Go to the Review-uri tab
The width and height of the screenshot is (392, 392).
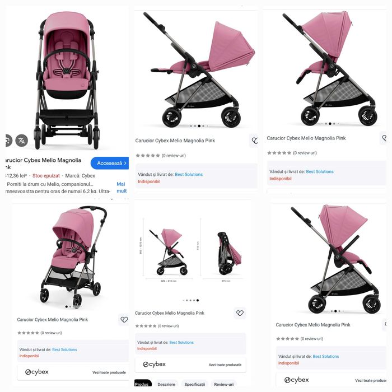[224, 384]
